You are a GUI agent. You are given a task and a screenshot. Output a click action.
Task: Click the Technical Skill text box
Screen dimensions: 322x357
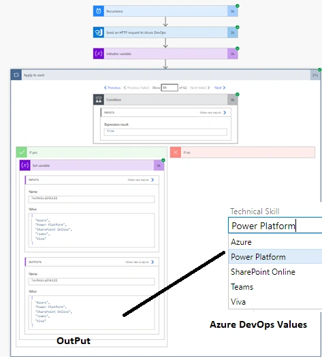coord(275,225)
